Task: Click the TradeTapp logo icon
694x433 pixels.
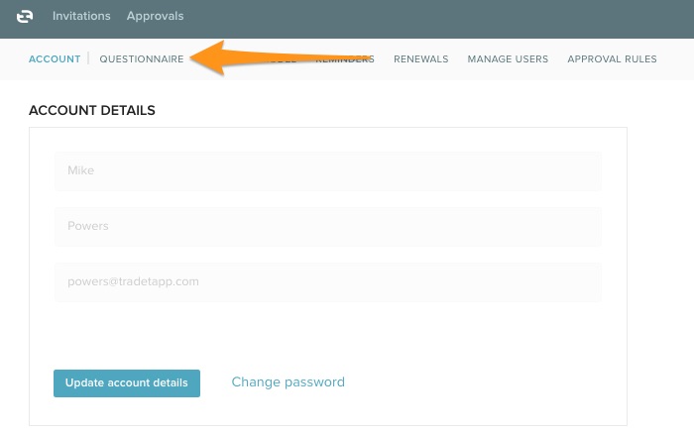Action: tap(26, 16)
